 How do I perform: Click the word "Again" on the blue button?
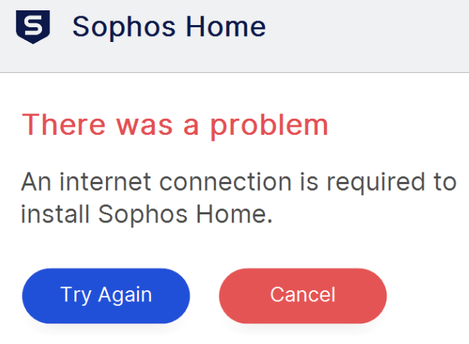click(x=124, y=295)
